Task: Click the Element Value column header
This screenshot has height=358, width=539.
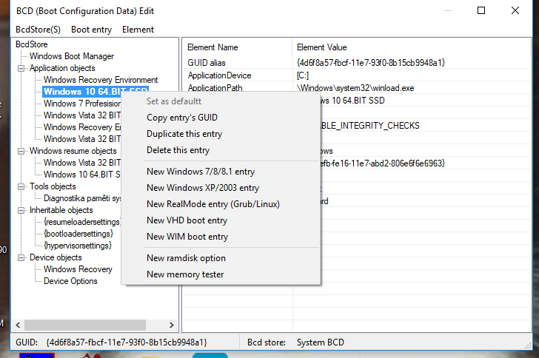Action: pos(411,47)
